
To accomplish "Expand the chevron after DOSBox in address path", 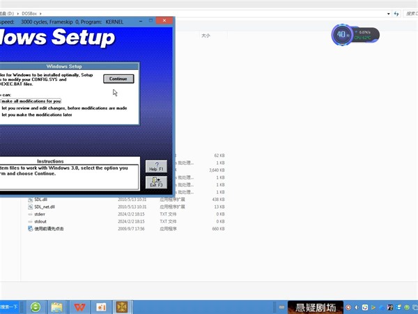I will coord(40,13).
